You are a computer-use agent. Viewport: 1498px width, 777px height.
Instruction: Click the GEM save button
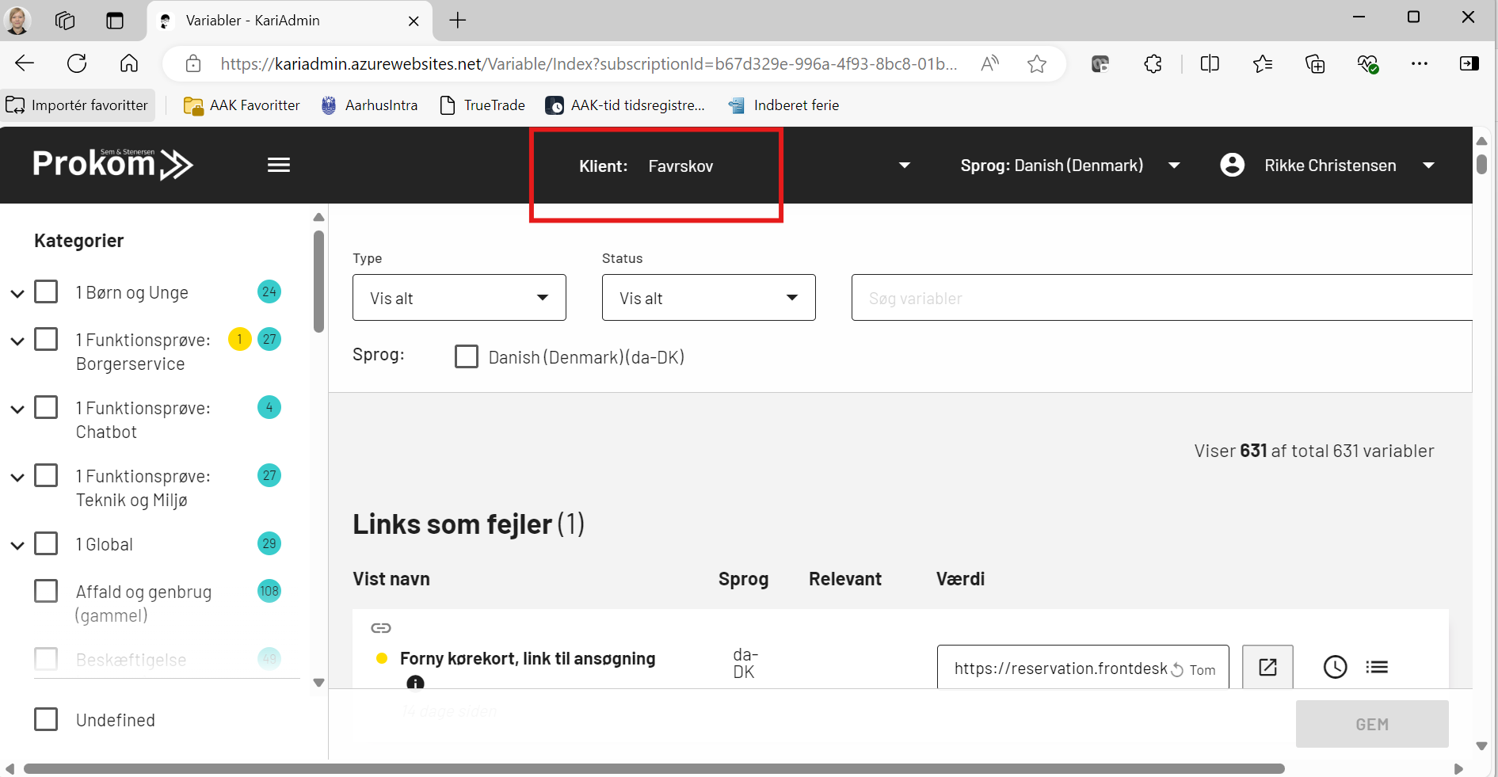[x=1371, y=724]
